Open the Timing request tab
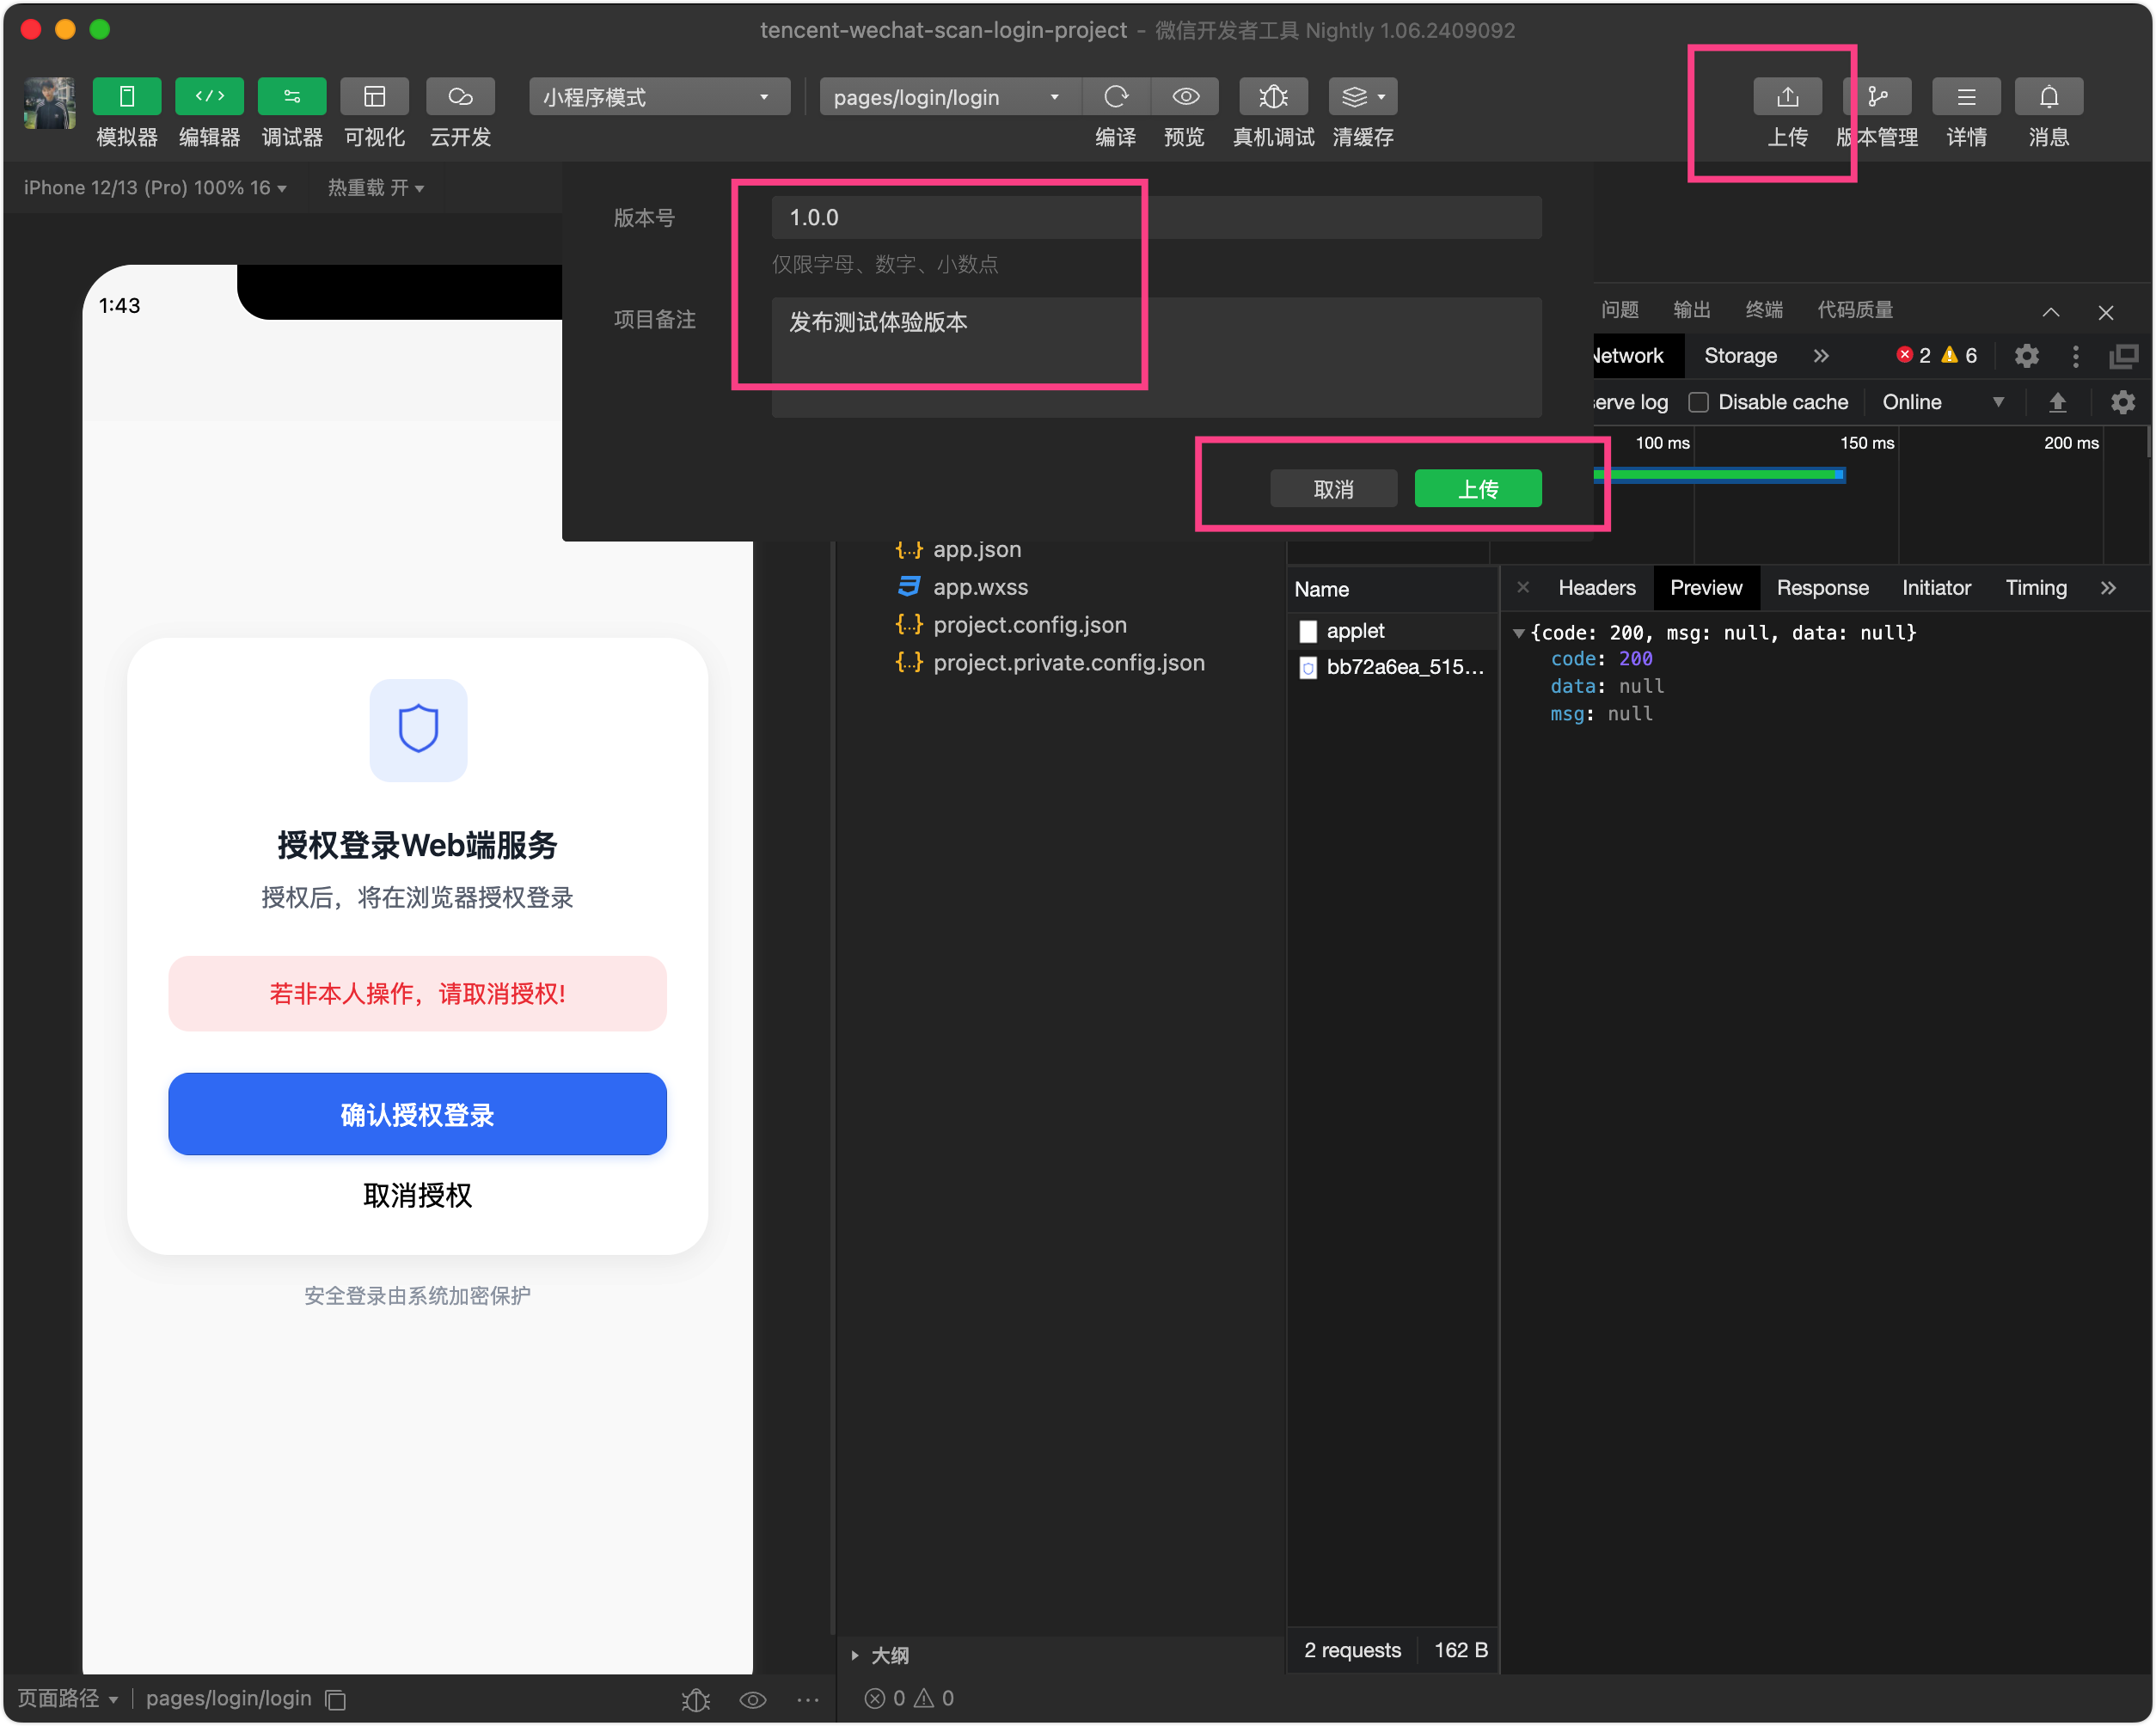The image size is (2156, 1726). [x=2036, y=588]
